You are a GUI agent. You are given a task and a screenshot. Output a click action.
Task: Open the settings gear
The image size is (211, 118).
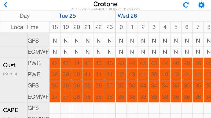pos(201,5)
